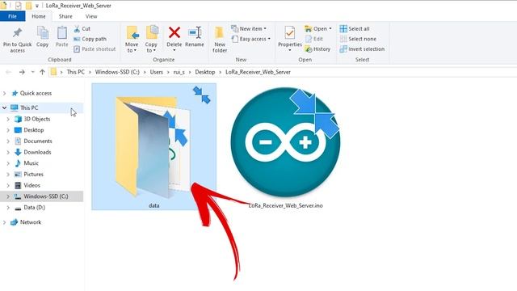Viewport: 517px width, 291px height.
Task: Switch to the Home ribbon tab
Action: click(x=39, y=16)
